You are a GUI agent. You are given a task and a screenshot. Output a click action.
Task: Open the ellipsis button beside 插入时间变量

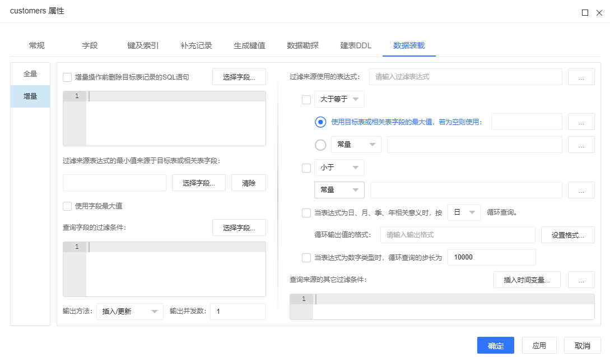(581, 280)
